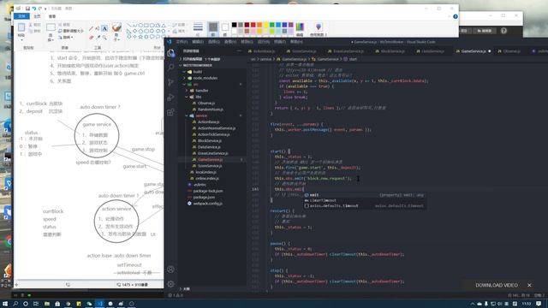This screenshot has height=308, width=548.
Task: Open the Rotate dropdown in Paint
Action: tap(66, 37)
